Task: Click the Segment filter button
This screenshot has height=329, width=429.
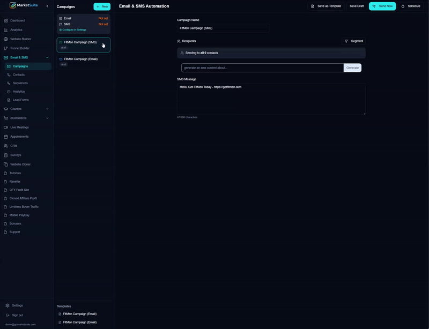Action: 354,41
